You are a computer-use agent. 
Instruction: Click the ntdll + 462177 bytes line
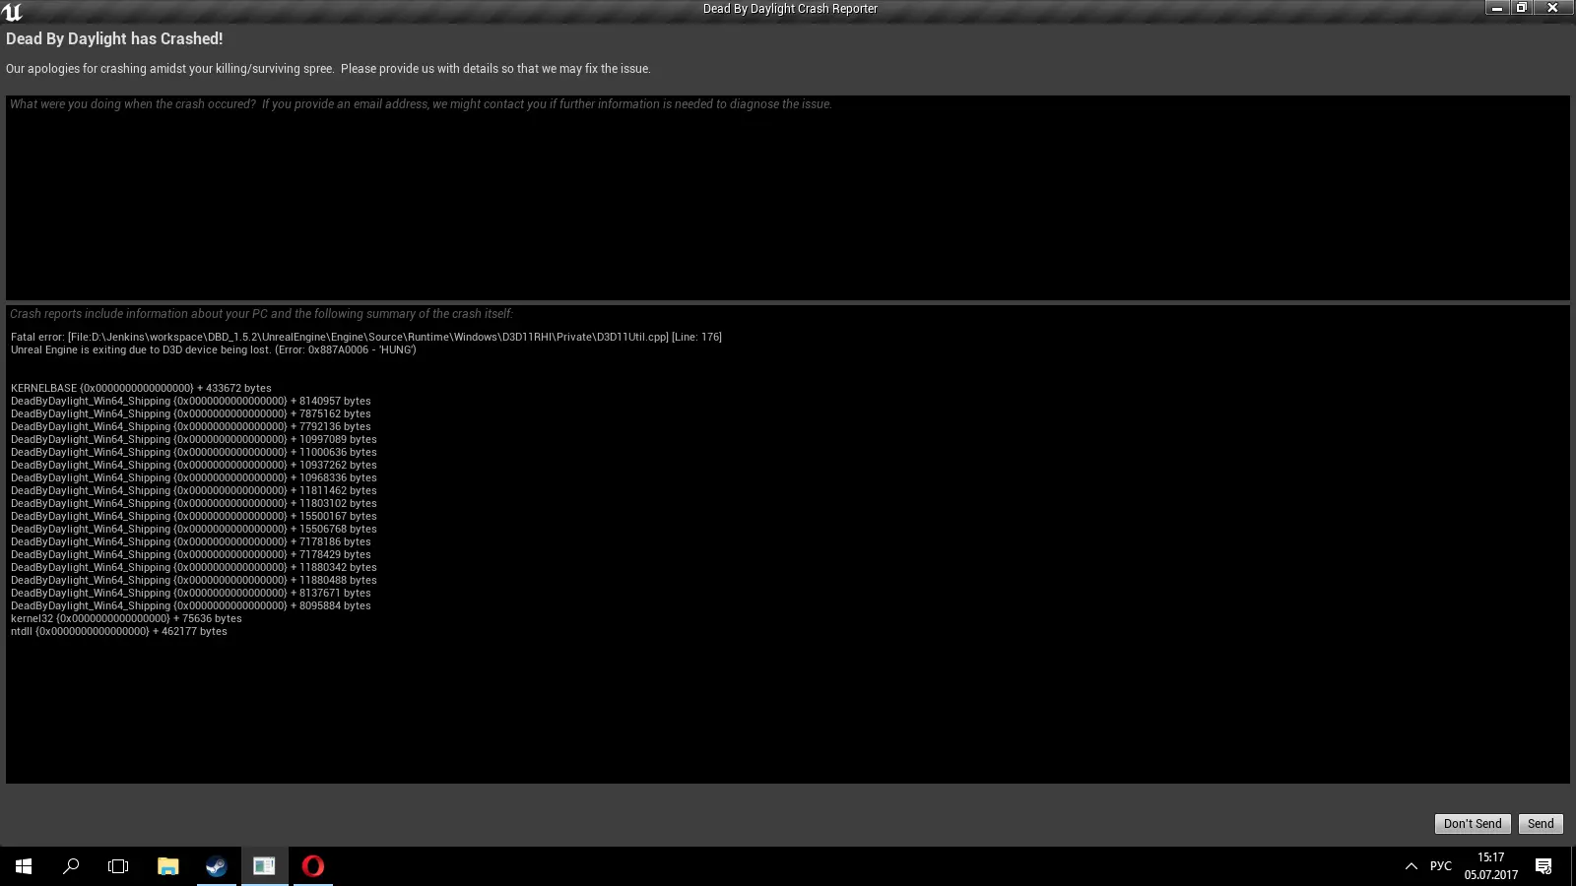pyautogui.click(x=119, y=631)
